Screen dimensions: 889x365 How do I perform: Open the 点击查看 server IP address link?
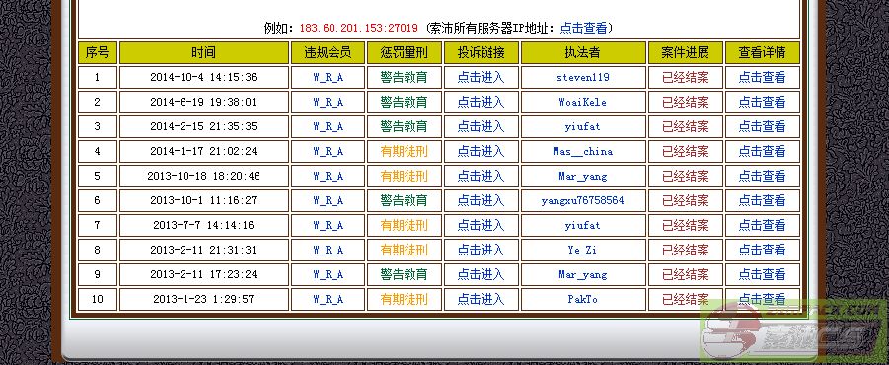click(583, 28)
